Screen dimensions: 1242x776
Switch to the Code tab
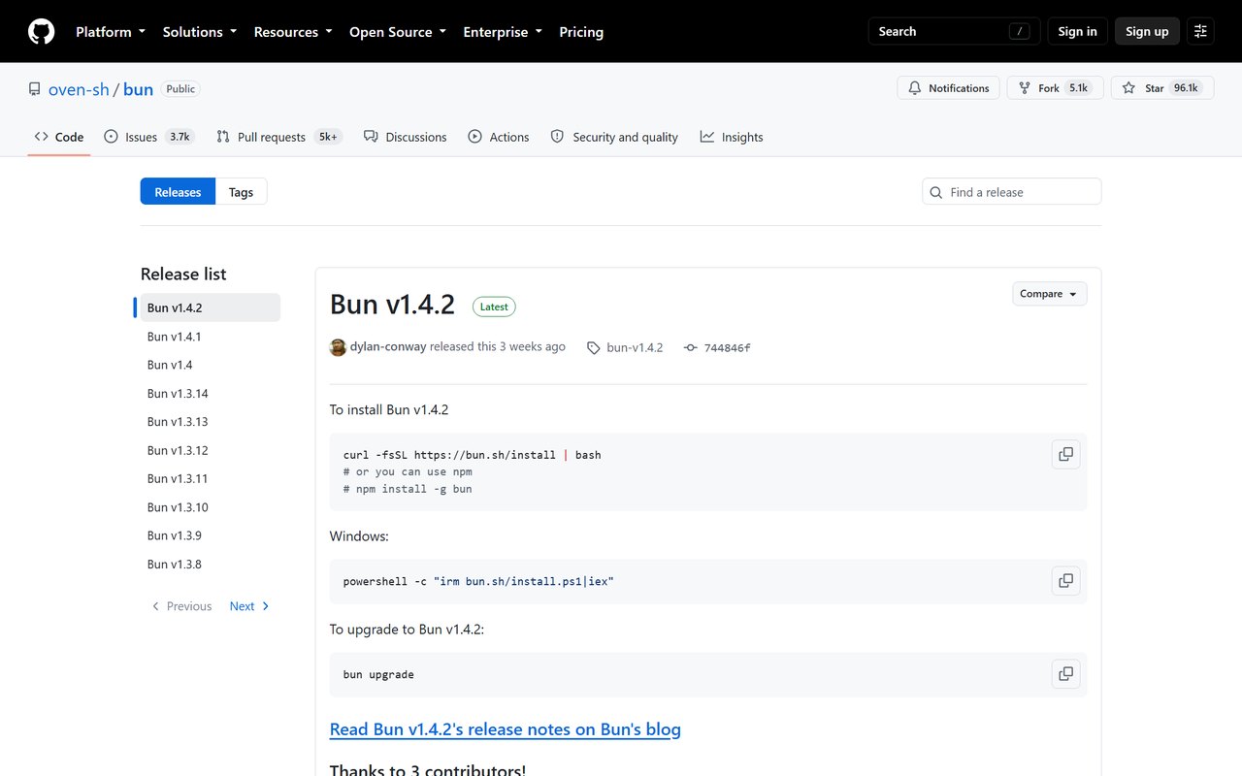pyautogui.click(x=59, y=137)
